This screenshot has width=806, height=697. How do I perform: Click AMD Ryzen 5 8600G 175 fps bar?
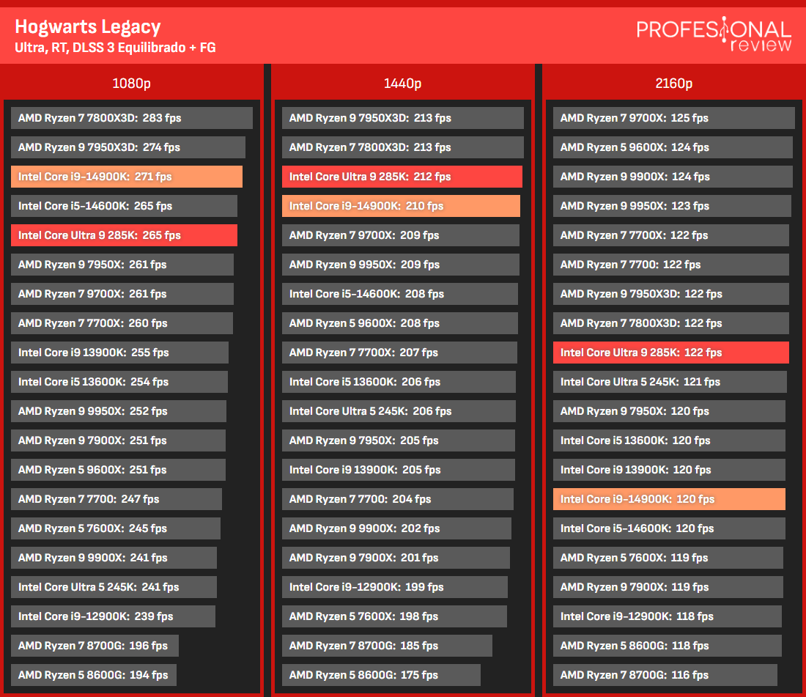point(382,674)
